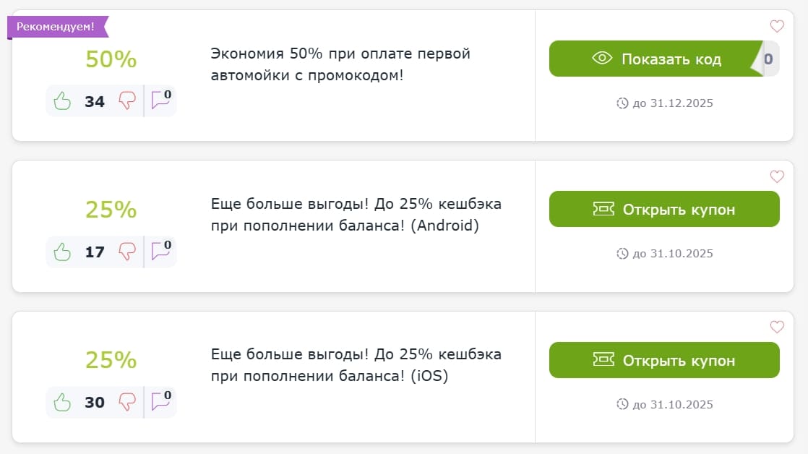Click the eye icon on Показать код button
The image size is (808, 454).
click(601, 59)
